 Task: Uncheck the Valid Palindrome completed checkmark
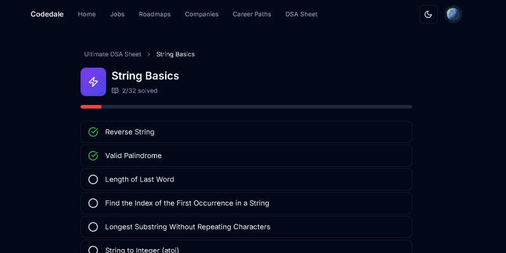pyautogui.click(x=93, y=156)
